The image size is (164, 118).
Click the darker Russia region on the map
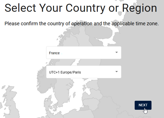pyautogui.click(x=140, y=75)
